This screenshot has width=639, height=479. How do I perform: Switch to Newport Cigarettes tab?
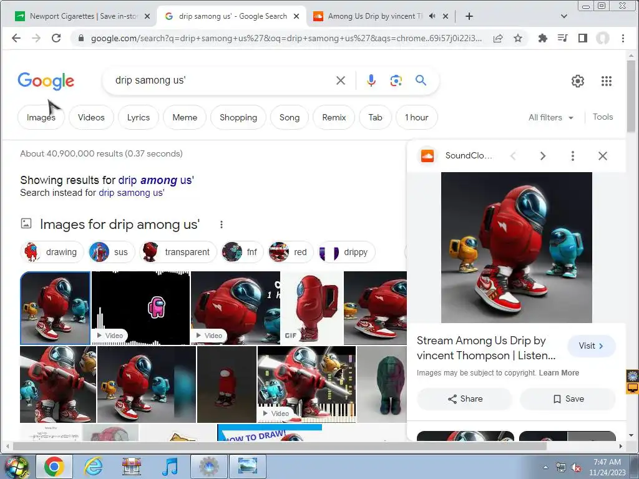[82, 16]
